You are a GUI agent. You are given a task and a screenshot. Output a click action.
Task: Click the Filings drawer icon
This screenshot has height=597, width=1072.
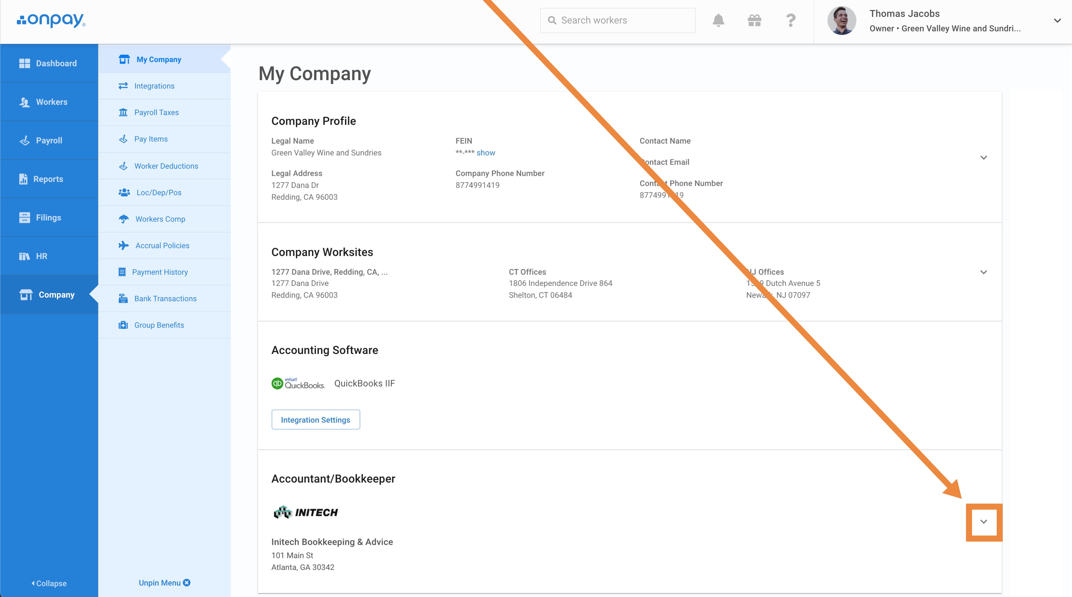25,217
